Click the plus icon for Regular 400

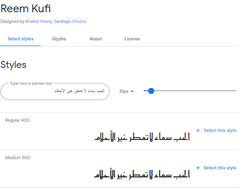[198, 130]
